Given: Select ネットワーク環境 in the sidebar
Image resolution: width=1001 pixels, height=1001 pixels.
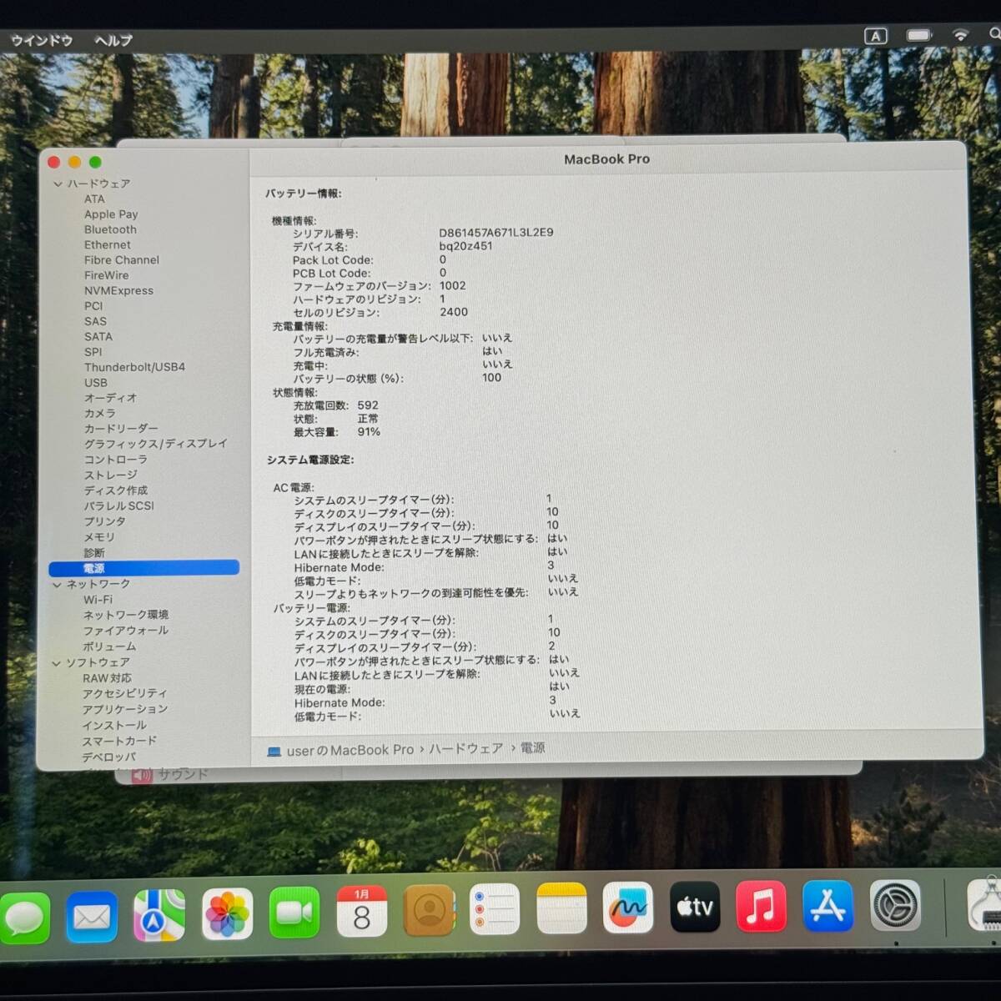Looking at the screenshot, I should [x=126, y=615].
